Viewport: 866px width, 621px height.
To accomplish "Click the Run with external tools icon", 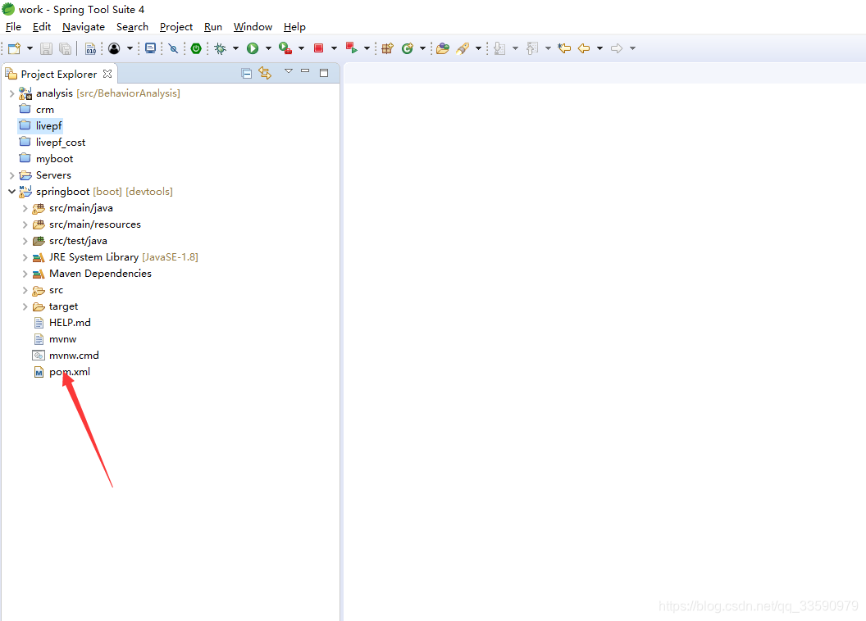I will (285, 48).
